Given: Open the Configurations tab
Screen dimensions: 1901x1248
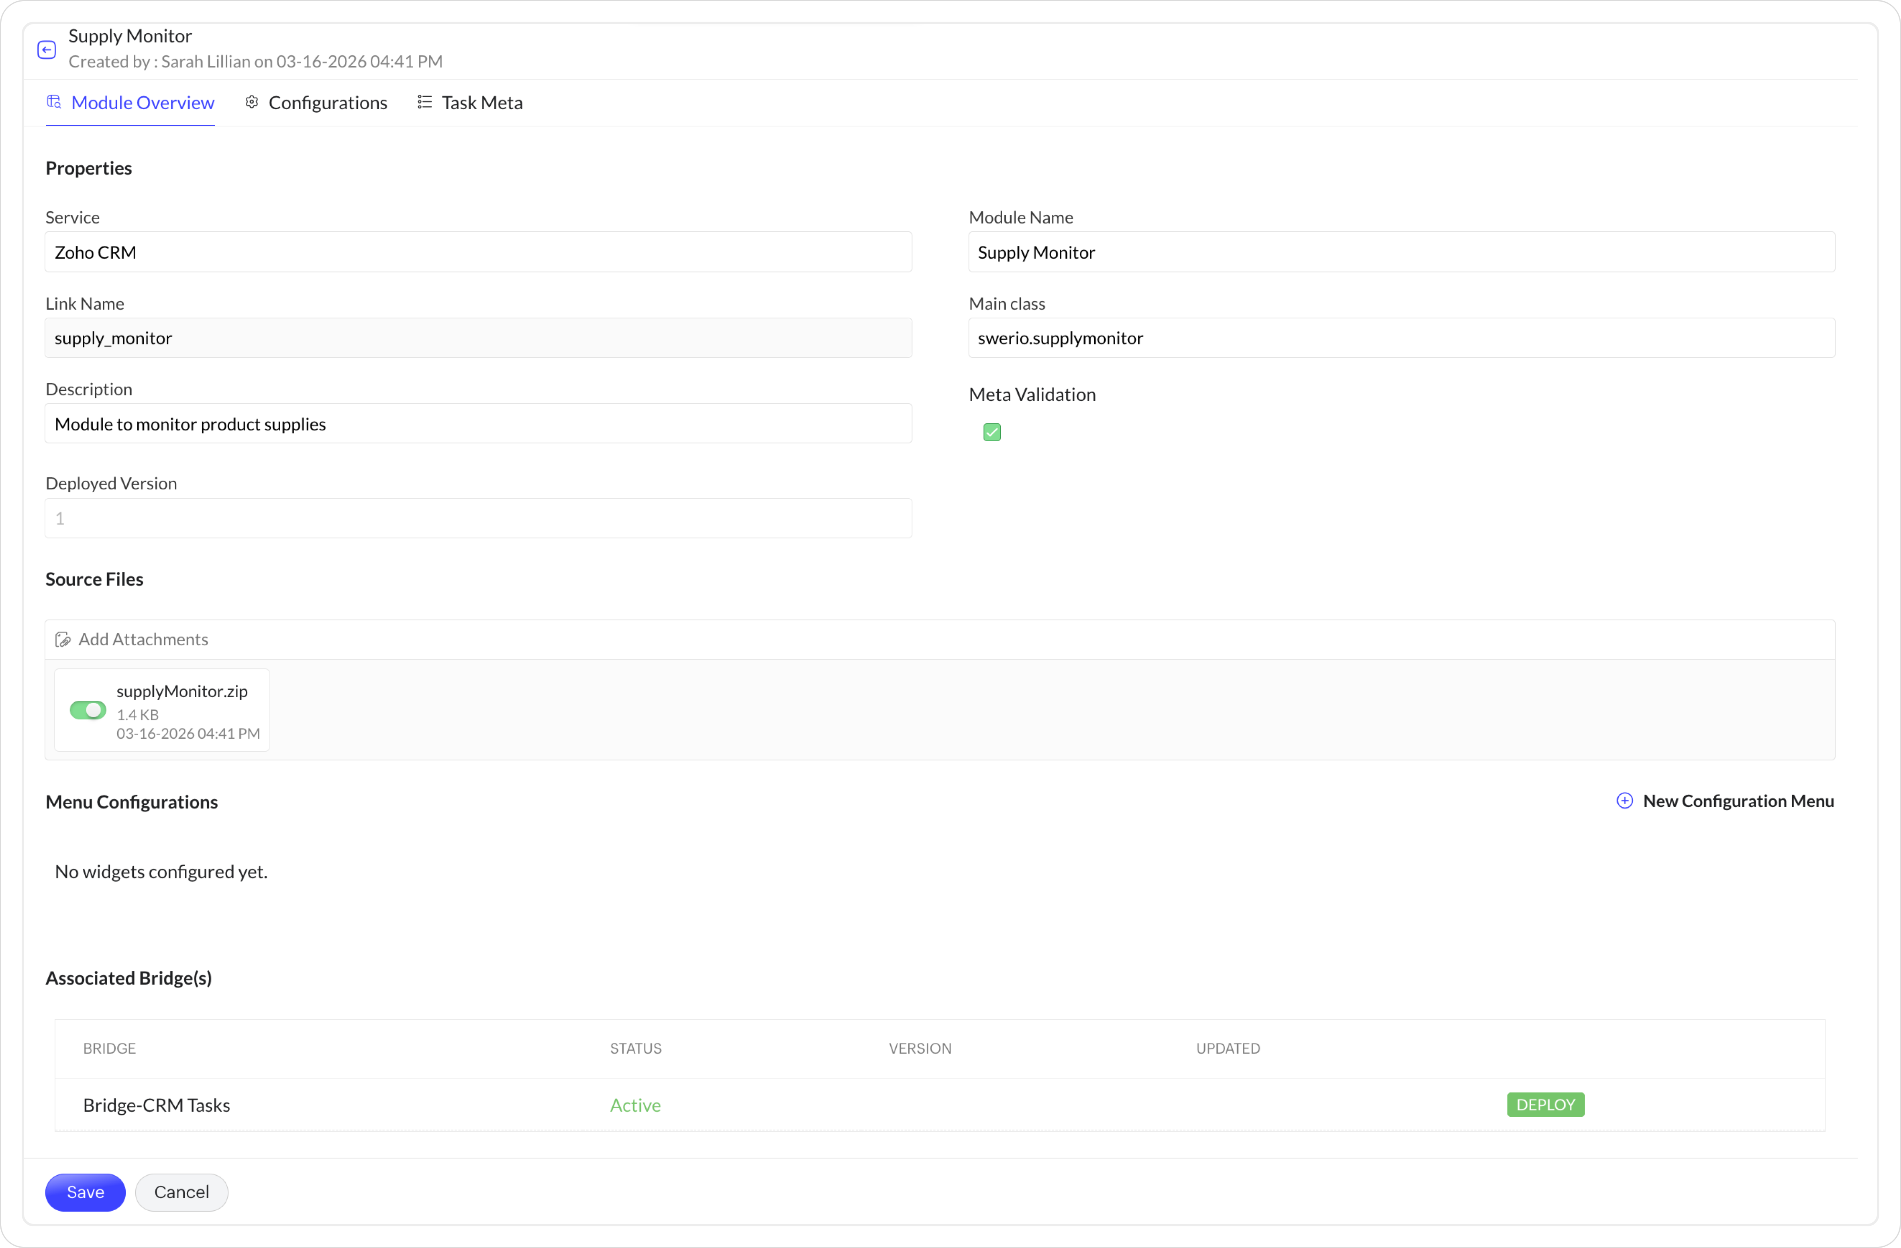Looking at the screenshot, I should (x=328, y=103).
